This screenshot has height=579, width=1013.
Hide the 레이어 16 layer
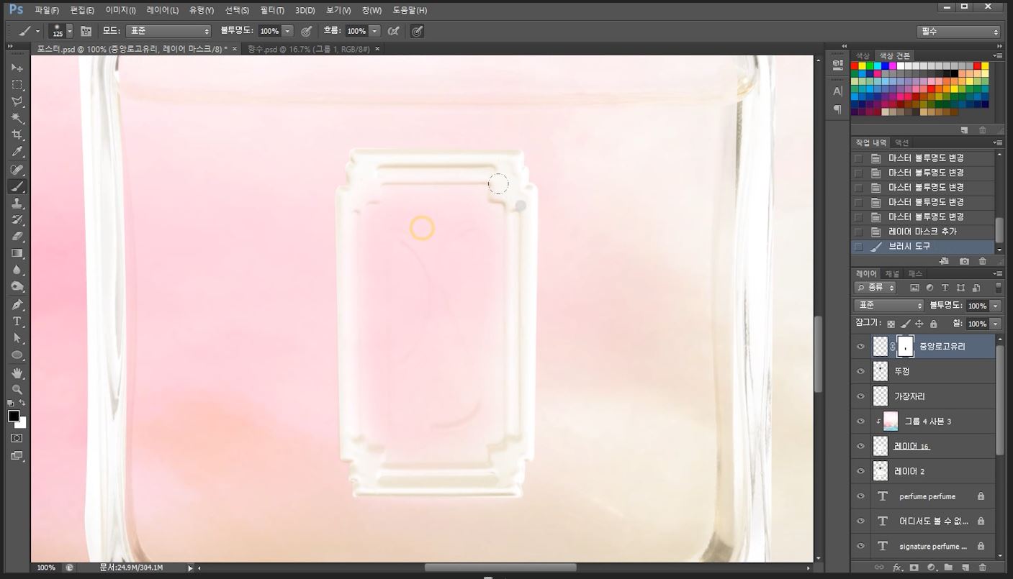[860, 446]
